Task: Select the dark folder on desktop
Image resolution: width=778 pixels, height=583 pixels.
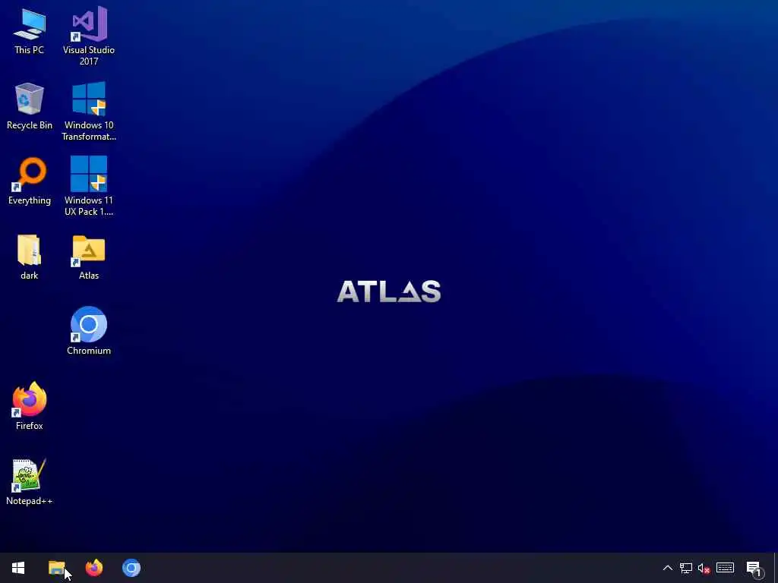Action: pyautogui.click(x=30, y=257)
